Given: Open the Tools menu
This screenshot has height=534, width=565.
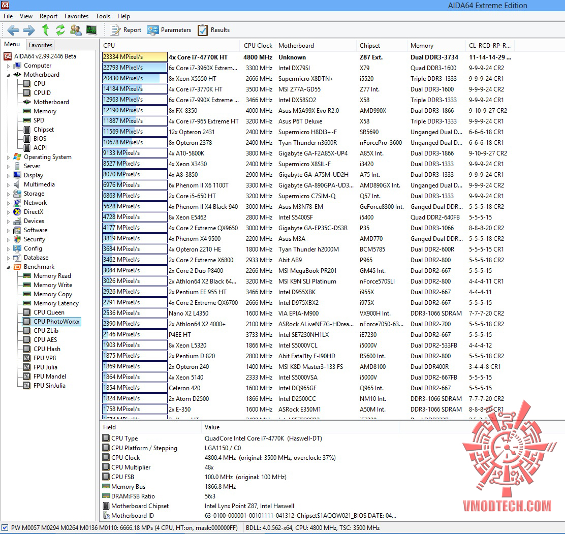Looking at the screenshot, I should 103,16.
